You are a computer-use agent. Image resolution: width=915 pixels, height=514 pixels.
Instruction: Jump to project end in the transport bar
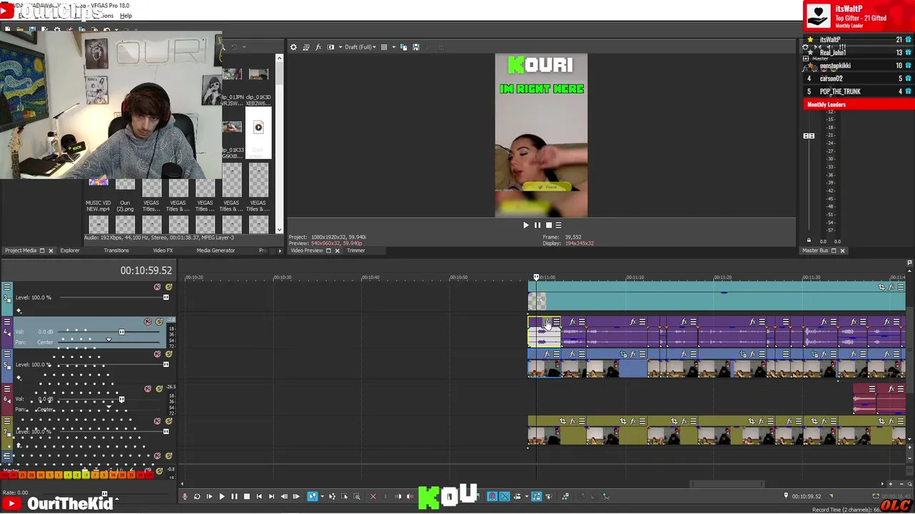pyautogui.click(x=272, y=496)
